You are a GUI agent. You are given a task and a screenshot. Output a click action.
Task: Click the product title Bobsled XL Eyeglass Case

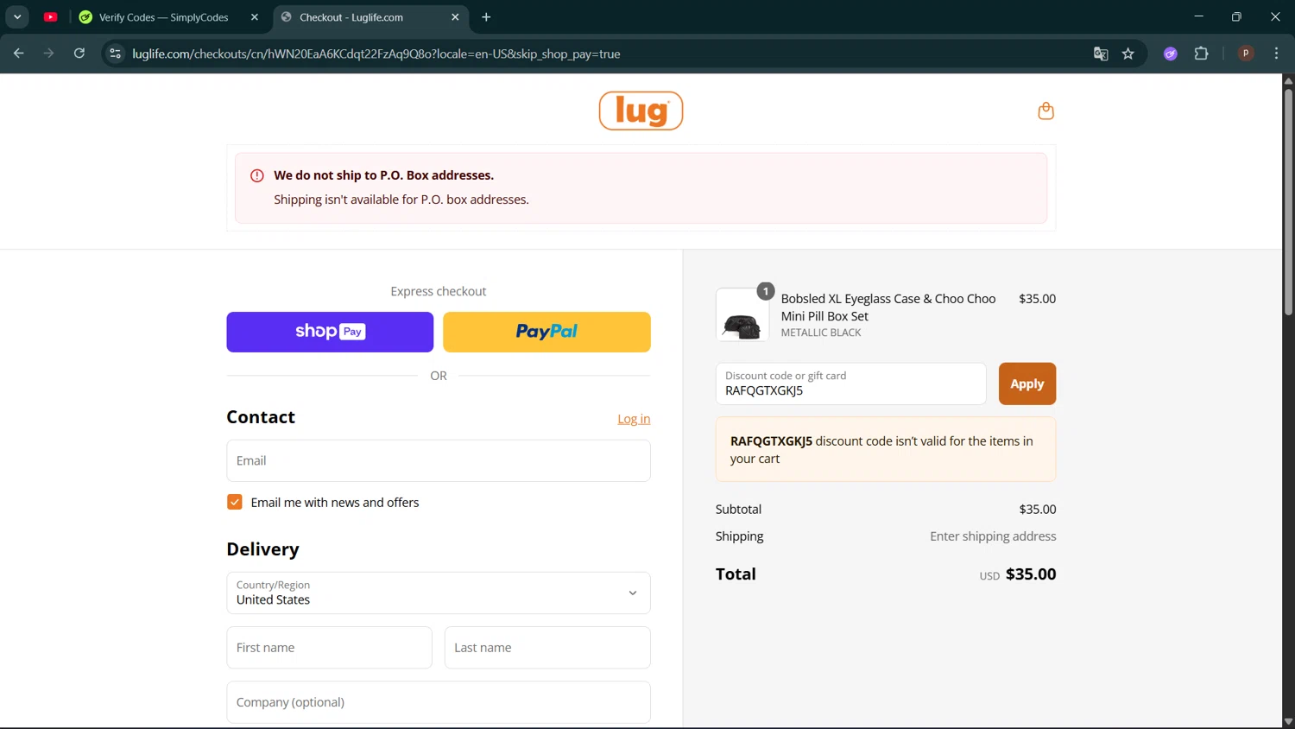pos(888,307)
